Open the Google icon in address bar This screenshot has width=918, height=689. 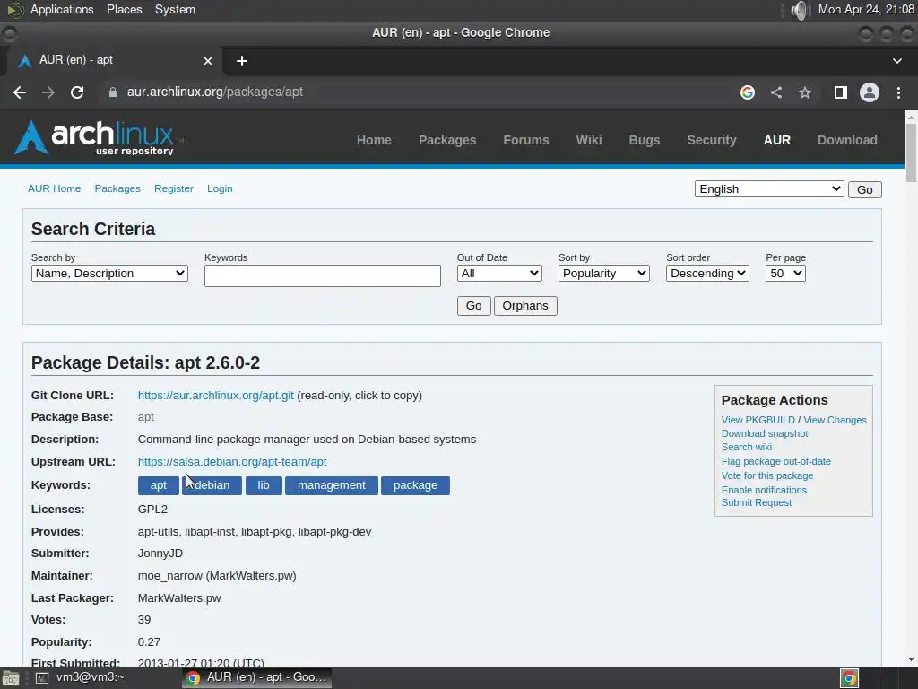point(747,92)
